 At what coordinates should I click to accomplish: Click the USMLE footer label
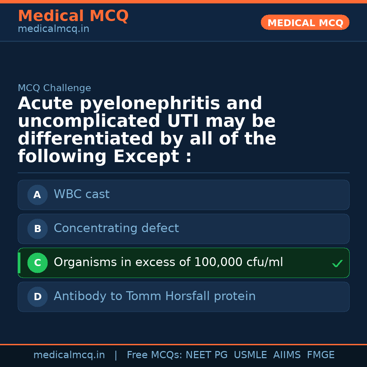(250, 355)
